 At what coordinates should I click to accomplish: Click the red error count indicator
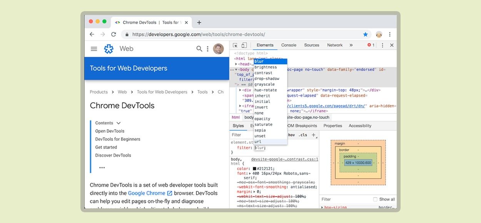click(371, 45)
